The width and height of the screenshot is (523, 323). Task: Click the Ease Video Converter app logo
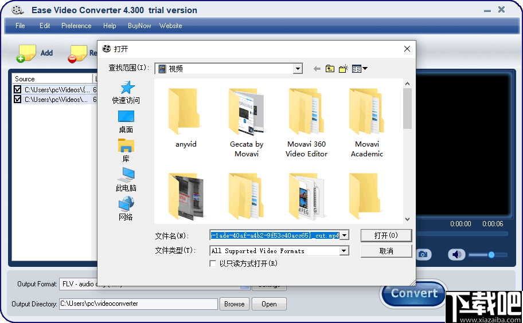17,10
